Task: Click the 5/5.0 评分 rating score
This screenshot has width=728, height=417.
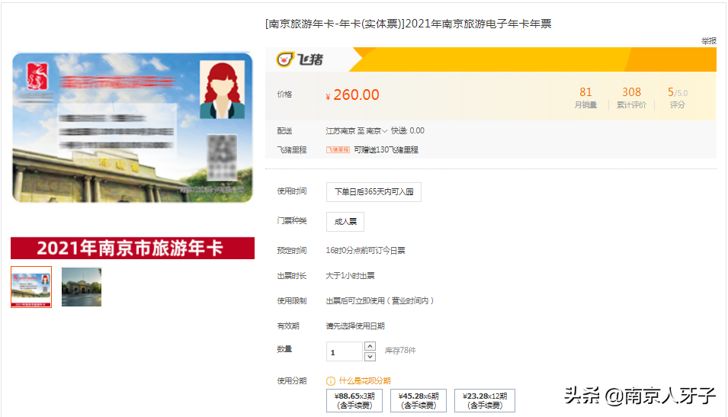Action: (x=678, y=98)
